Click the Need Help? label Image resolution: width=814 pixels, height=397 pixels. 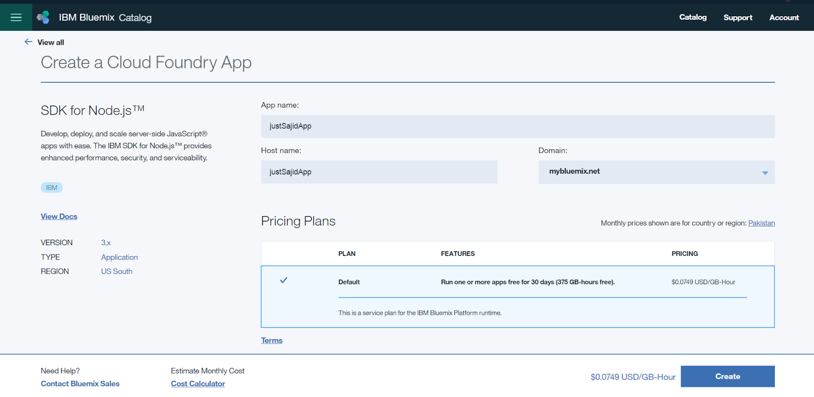click(60, 371)
